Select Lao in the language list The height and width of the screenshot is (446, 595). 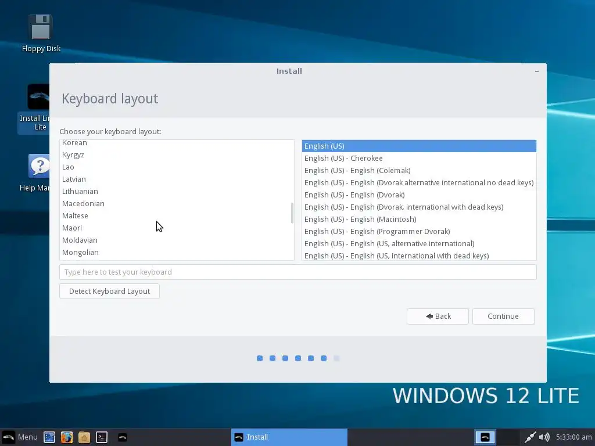pyautogui.click(x=177, y=167)
